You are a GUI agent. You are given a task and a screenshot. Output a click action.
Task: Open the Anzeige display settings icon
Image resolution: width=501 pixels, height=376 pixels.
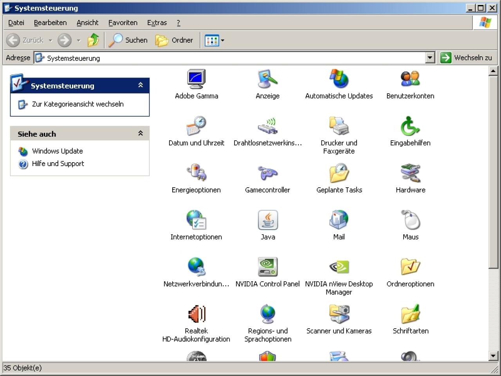[268, 79]
